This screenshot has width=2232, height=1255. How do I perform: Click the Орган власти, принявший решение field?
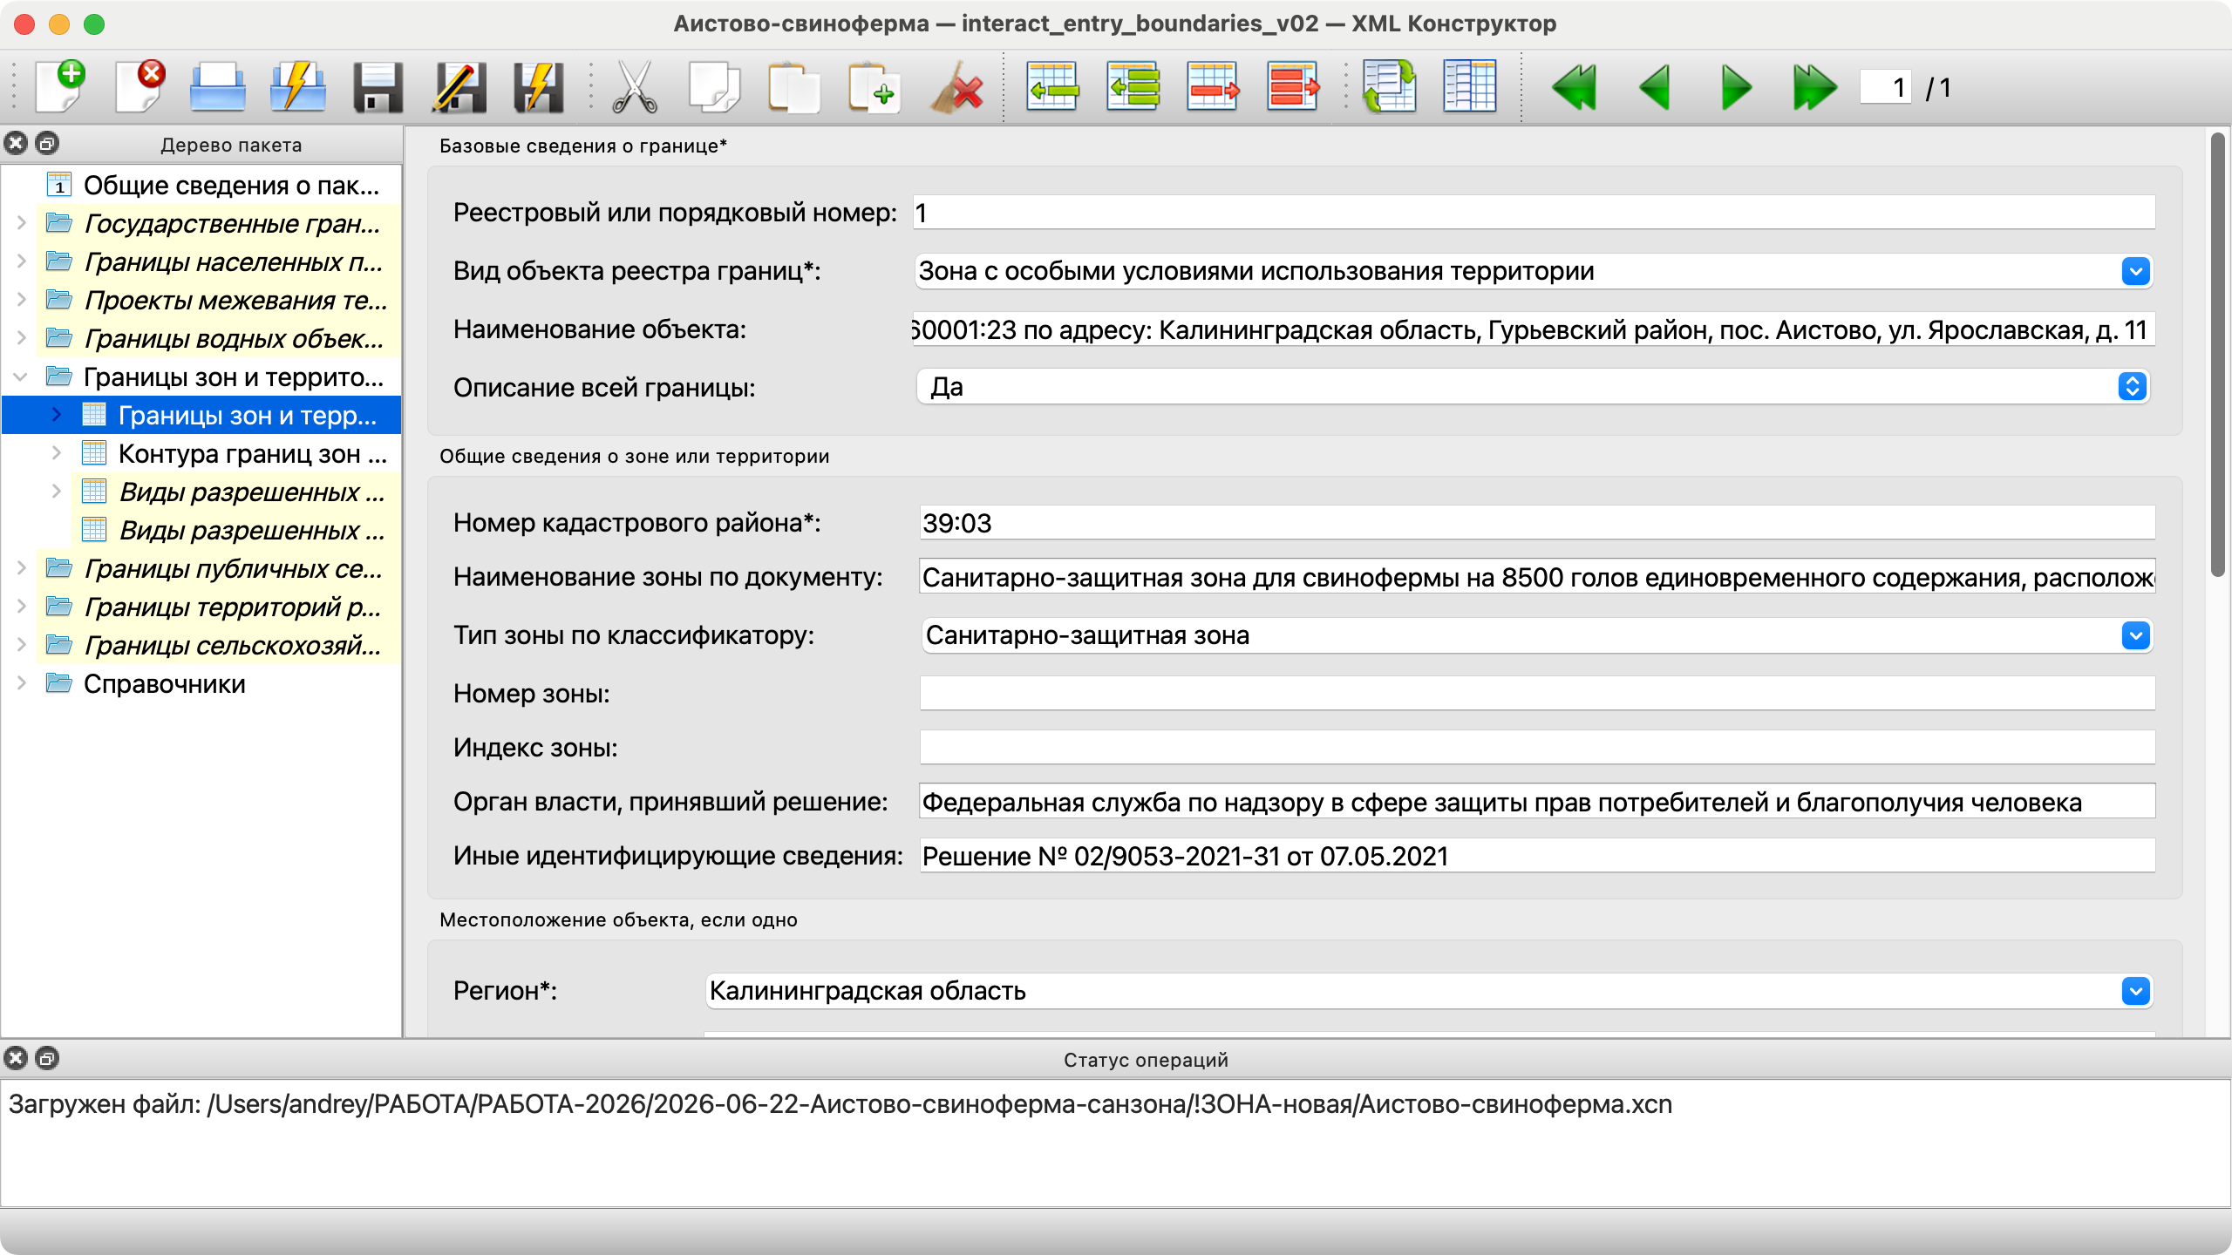click(x=1537, y=802)
